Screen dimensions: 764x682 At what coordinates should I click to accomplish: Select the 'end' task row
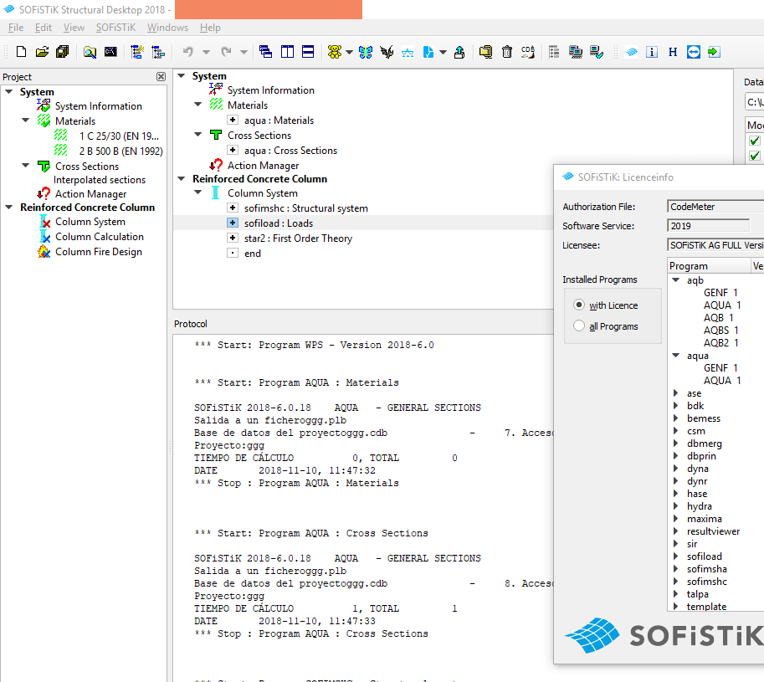pos(253,254)
